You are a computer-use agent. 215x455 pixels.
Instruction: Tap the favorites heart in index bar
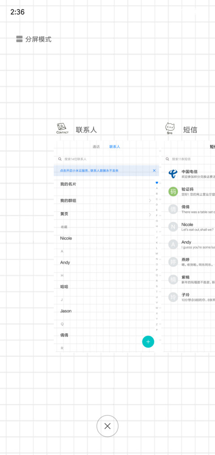tap(157, 183)
